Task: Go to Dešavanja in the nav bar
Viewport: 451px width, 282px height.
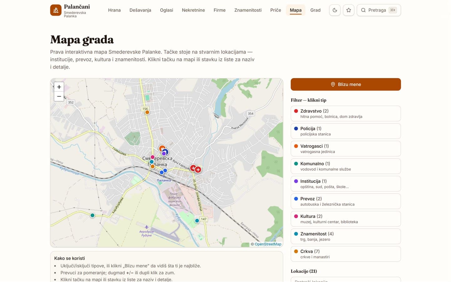Action: pyautogui.click(x=140, y=10)
